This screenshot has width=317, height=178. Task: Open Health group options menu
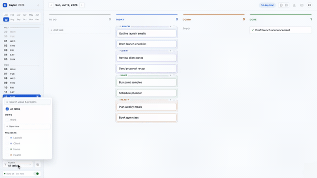(x=174, y=100)
